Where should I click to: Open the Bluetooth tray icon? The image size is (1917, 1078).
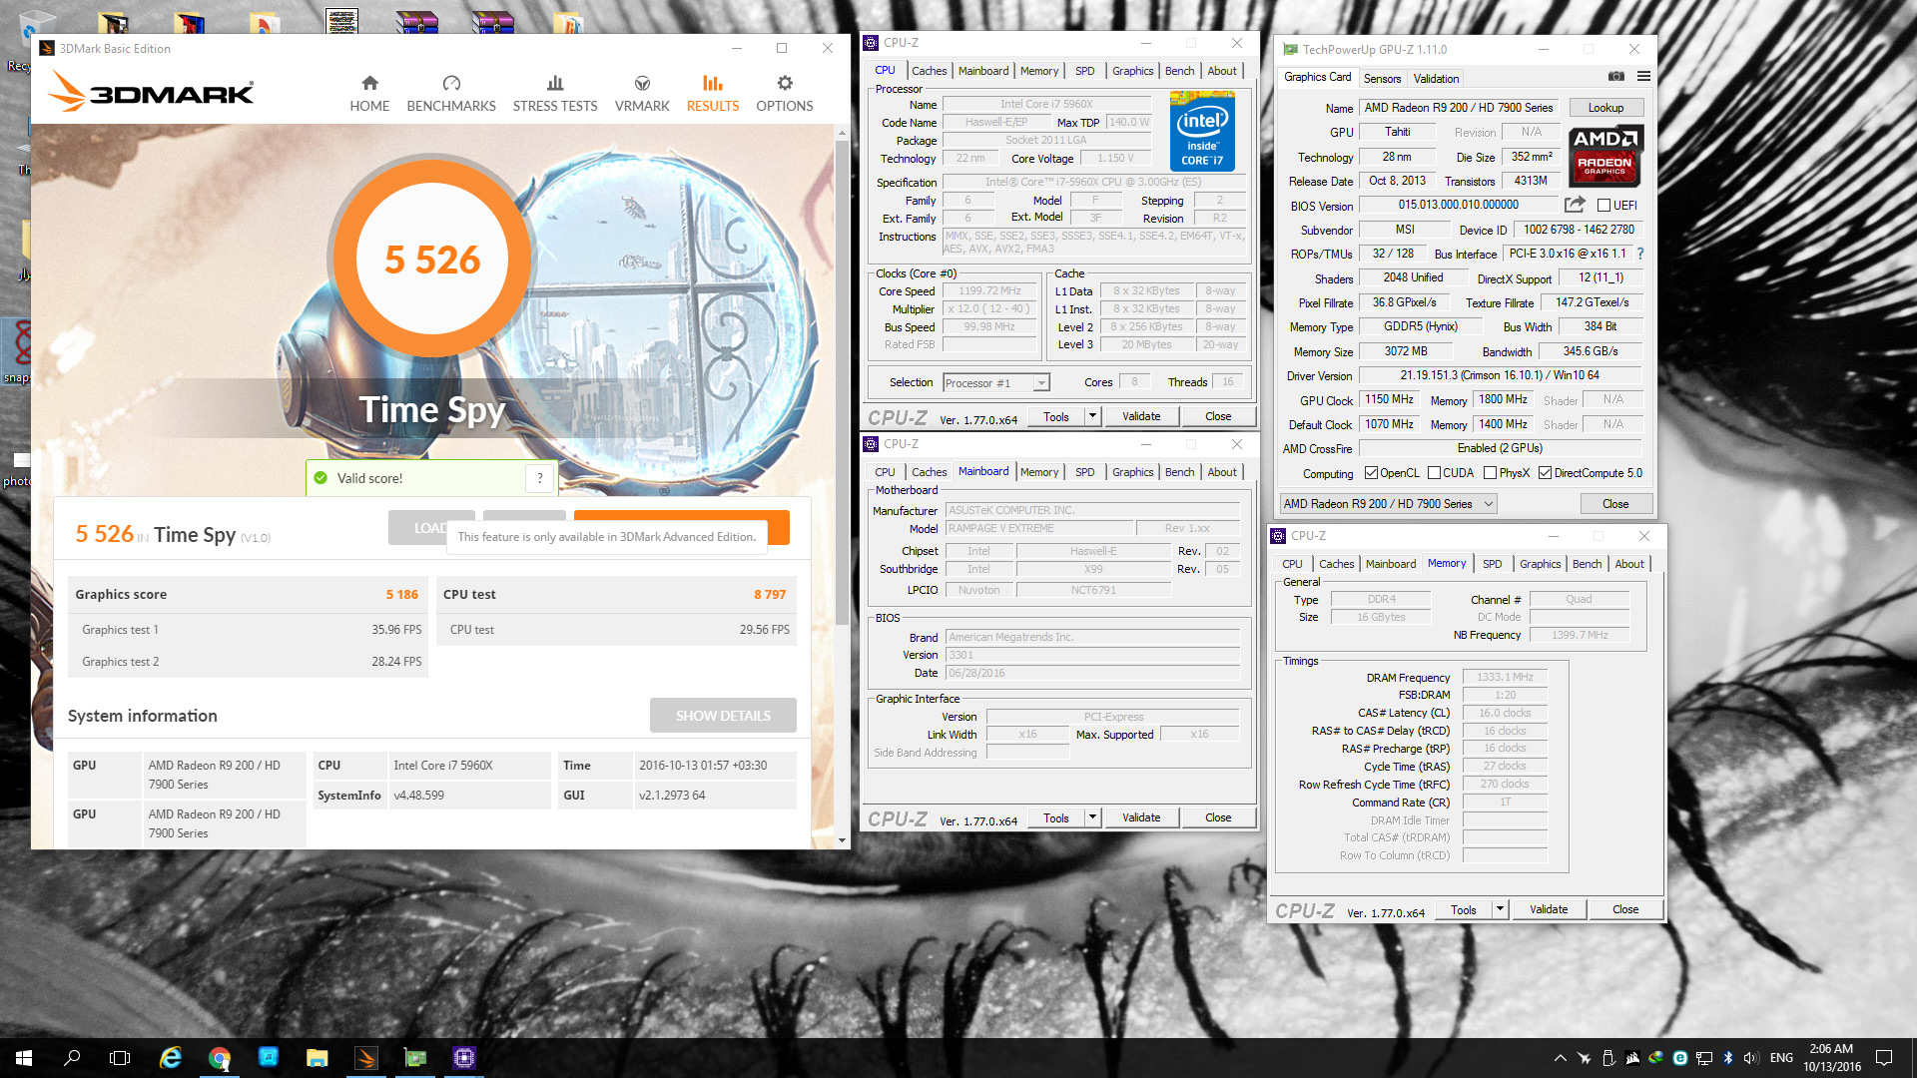[x=1728, y=1058]
